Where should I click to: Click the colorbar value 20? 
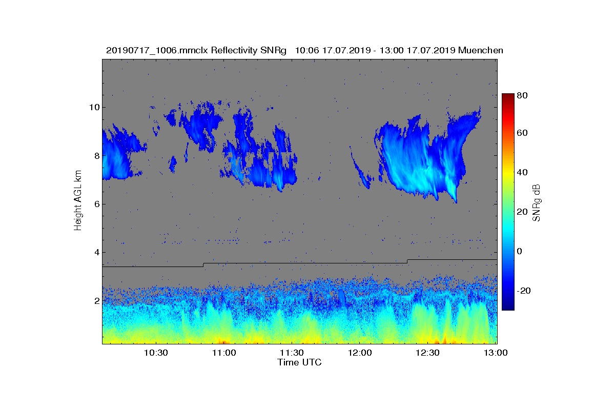pyautogui.click(x=523, y=212)
